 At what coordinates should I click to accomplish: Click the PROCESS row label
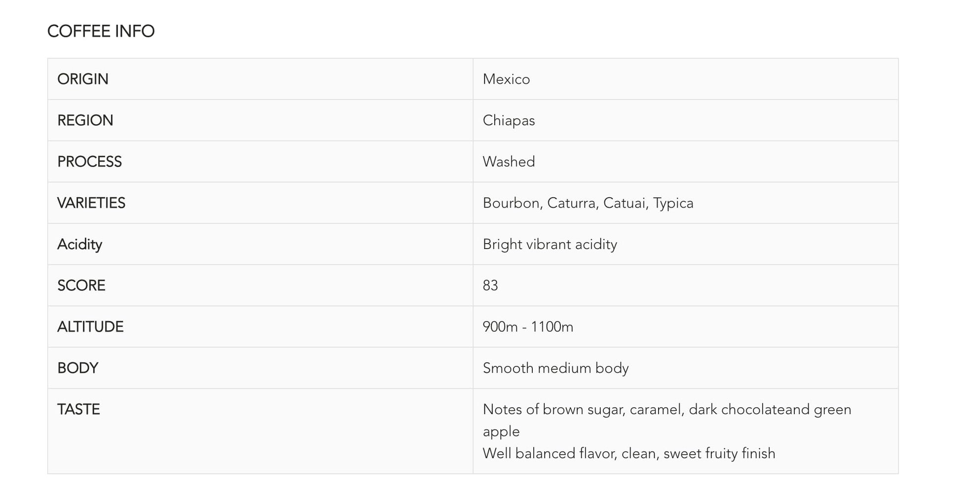pos(89,162)
